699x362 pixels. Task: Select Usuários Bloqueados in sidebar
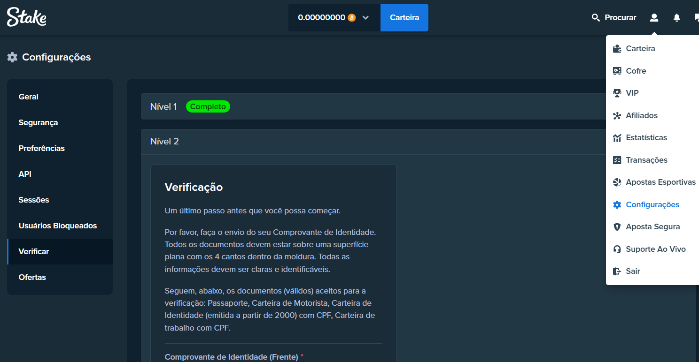click(x=60, y=226)
